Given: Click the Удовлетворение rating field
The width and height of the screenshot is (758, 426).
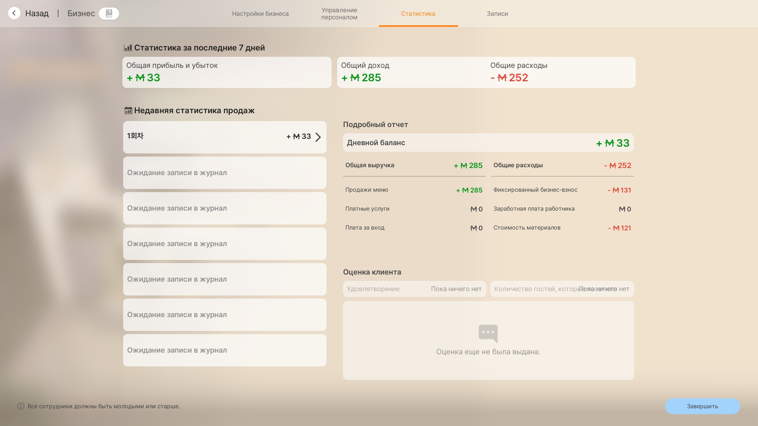Looking at the screenshot, I should [x=414, y=289].
